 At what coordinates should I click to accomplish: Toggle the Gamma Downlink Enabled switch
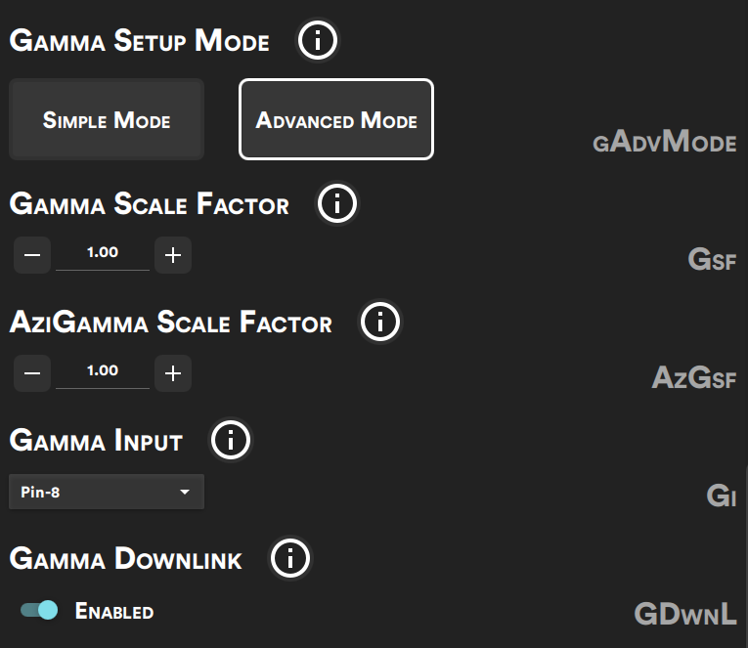click(x=39, y=610)
